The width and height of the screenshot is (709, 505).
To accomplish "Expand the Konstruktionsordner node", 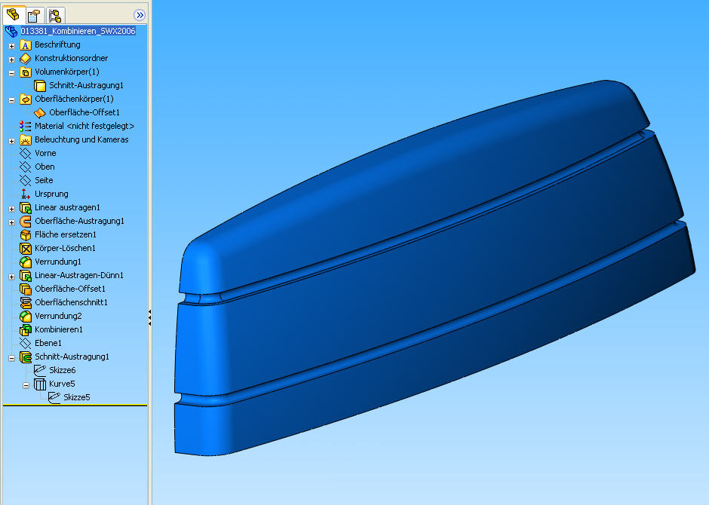I will point(12,60).
